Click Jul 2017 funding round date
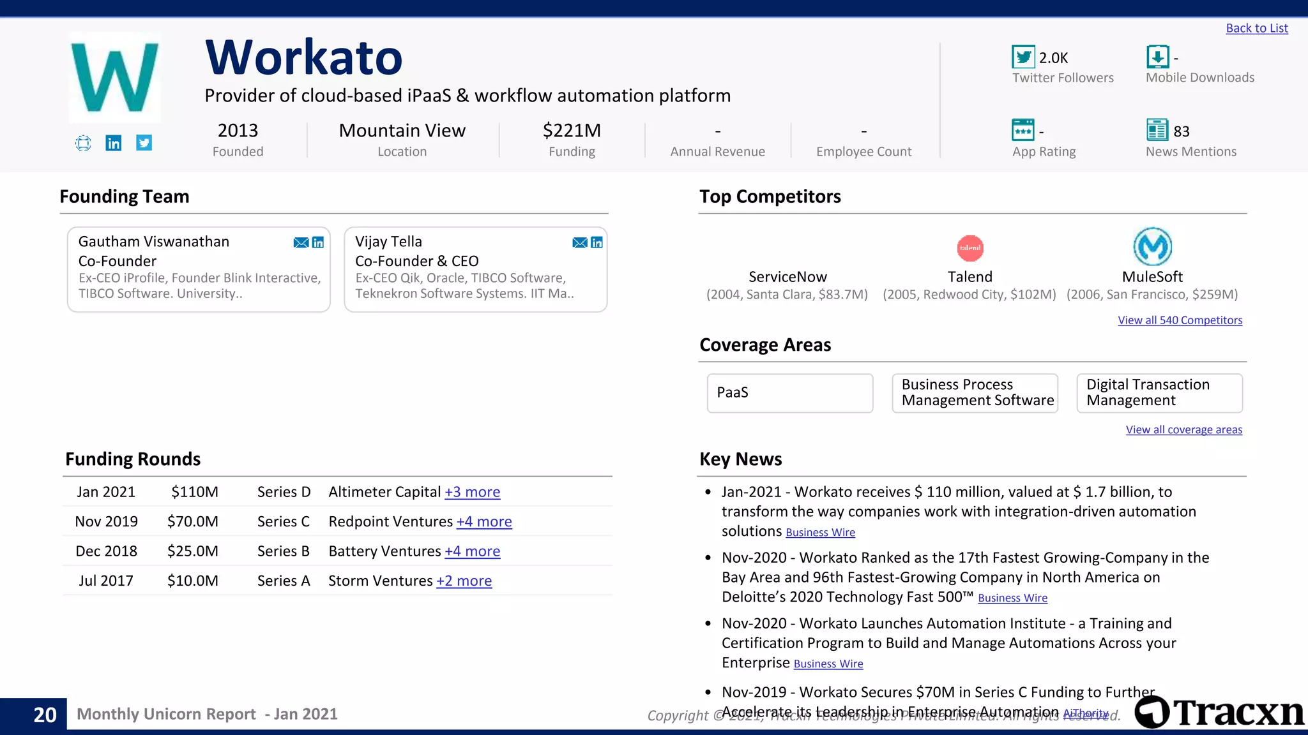The image size is (1308, 735). click(106, 581)
